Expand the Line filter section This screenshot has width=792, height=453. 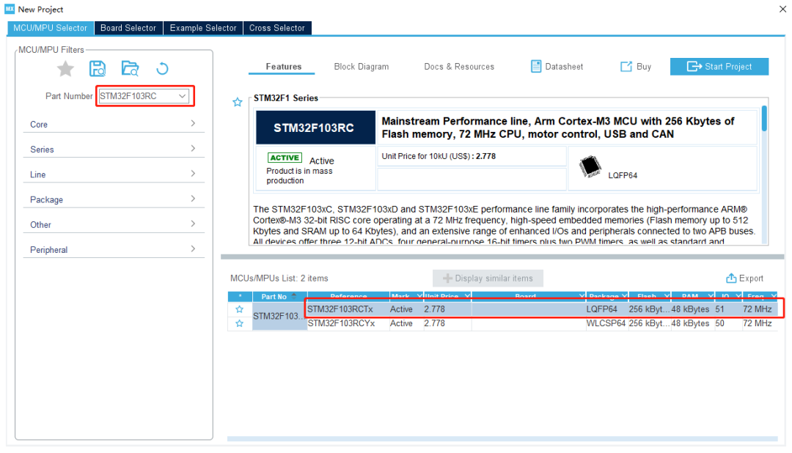114,174
